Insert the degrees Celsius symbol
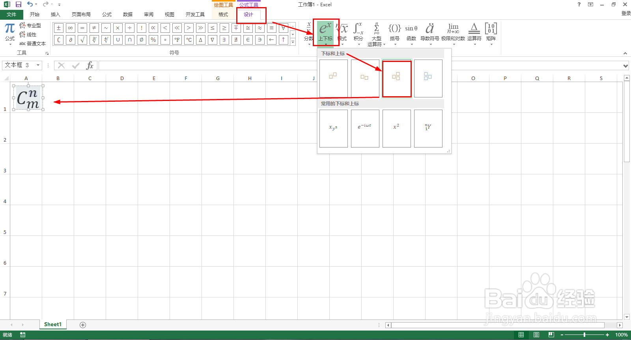Viewport: 631px width, 340px height. point(189,40)
